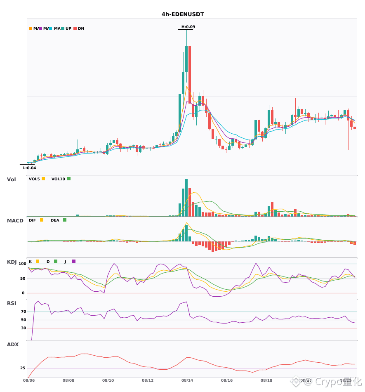Click the 4h-EDENUSDT chart title

pyautogui.click(x=183, y=14)
